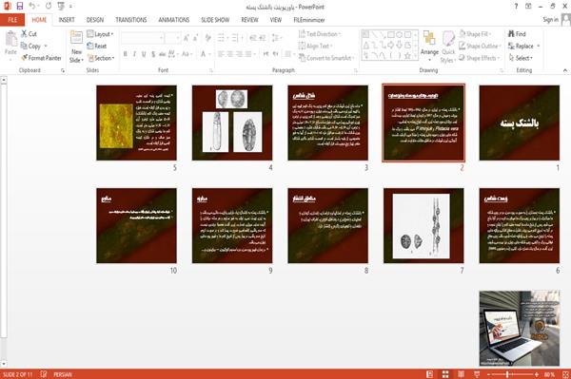The image size is (571, 379).
Task: Open the Layout dropdown
Action: tap(100, 34)
